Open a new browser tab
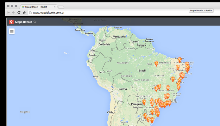The height and width of the screenshot is (126, 220). click(x=61, y=7)
